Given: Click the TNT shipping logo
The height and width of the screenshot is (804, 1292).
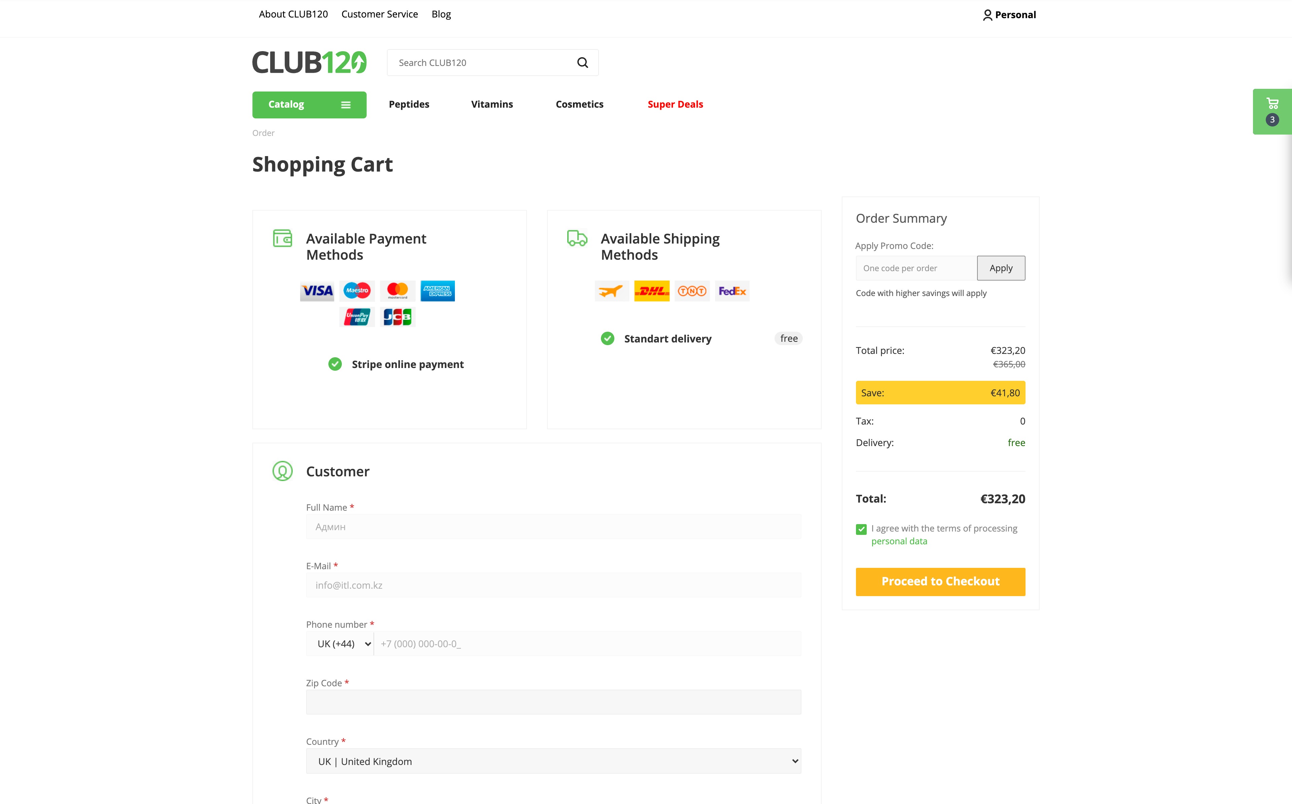Looking at the screenshot, I should click(692, 291).
